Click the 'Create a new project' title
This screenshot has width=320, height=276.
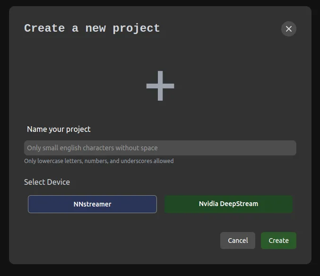[x=92, y=28]
